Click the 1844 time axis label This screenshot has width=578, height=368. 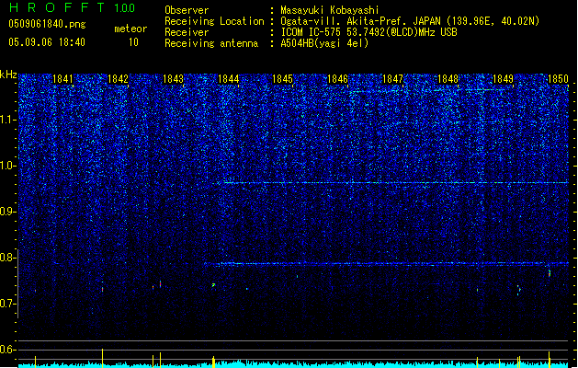(x=228, y=79)
